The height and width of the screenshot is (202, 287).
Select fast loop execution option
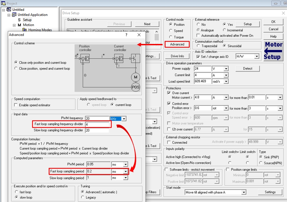[x=16, y=192]
